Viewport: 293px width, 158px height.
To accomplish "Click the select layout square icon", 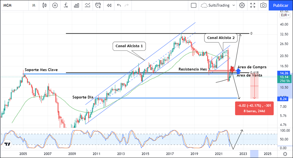I will pos(194,5).
